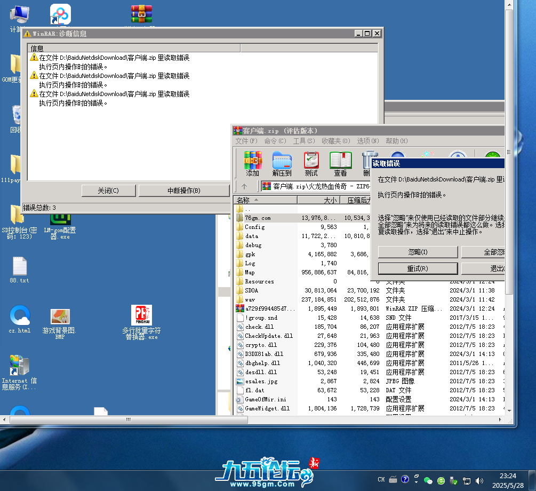Open the 命令(C) menu
Image resolution: width=536 pixels, height=491 pixels.
275,141
